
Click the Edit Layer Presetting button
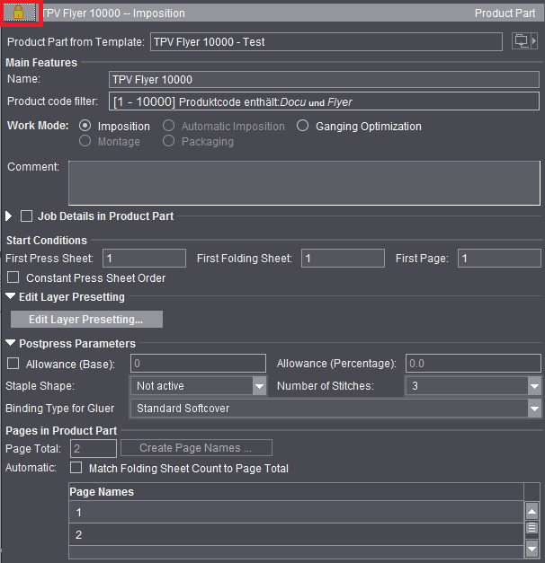86,320
